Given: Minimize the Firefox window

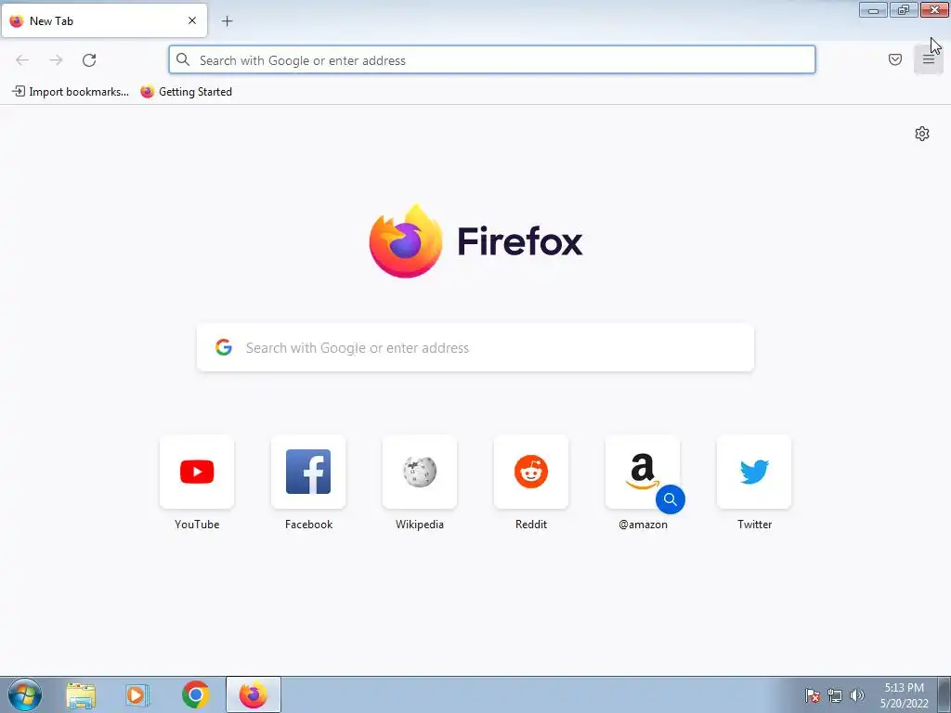Looking at the screenshot, I should (x=873, y=10).
